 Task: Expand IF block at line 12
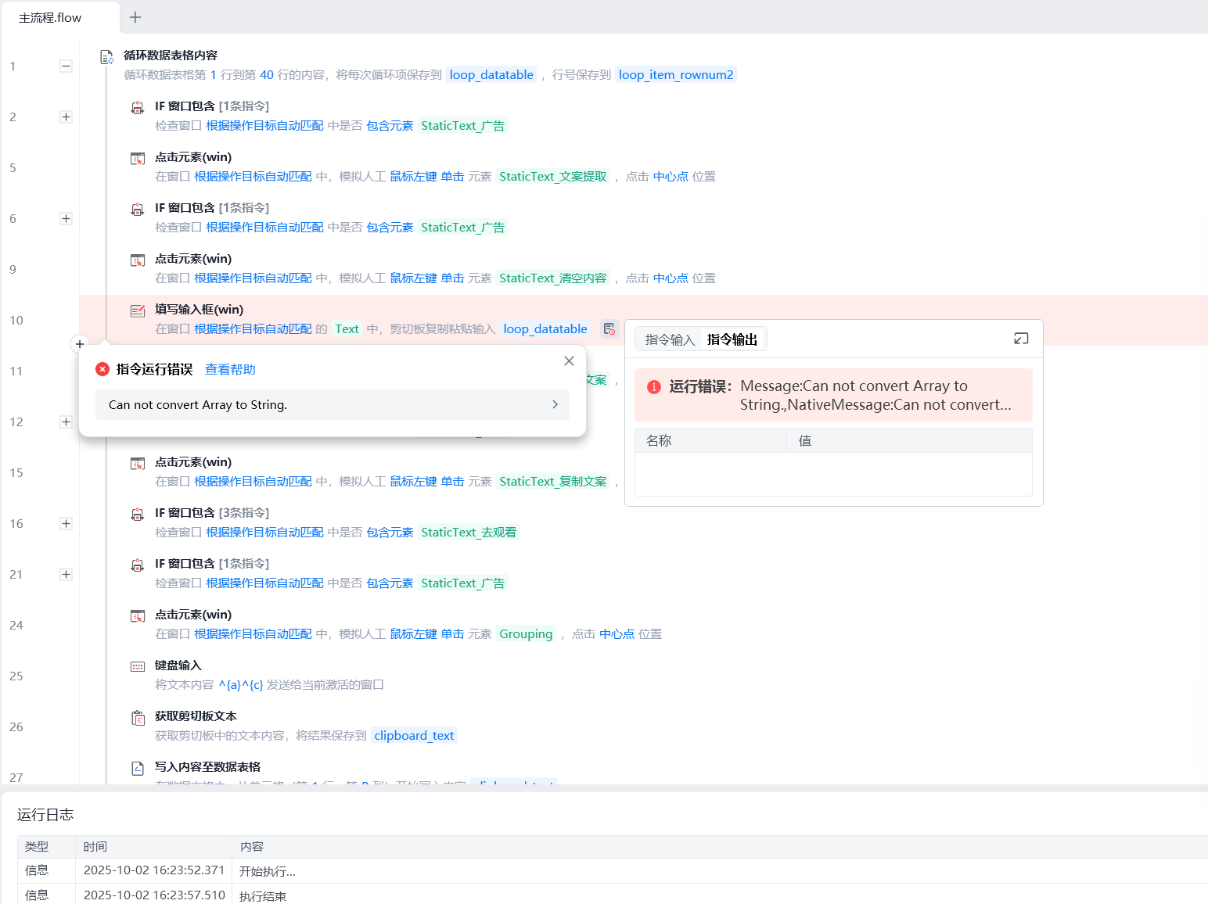67,422
